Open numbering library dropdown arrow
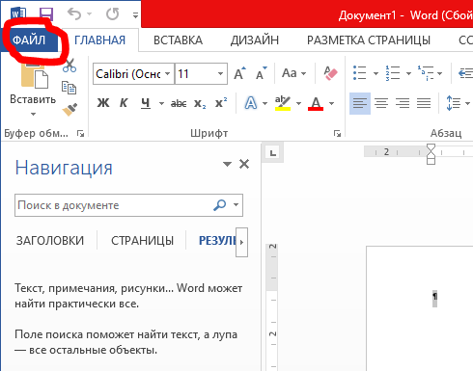Screen dimensions: 473x371 point(408,73)
